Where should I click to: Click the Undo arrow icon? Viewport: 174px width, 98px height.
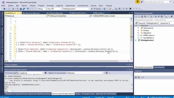tap(28, 9)
